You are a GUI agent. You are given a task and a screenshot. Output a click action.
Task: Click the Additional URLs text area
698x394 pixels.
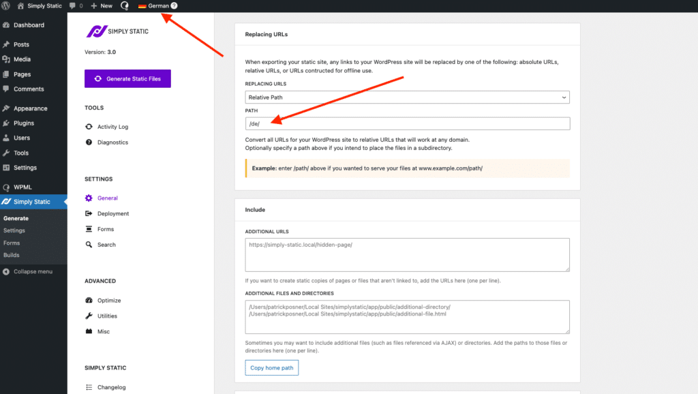(x=408, y=255)
